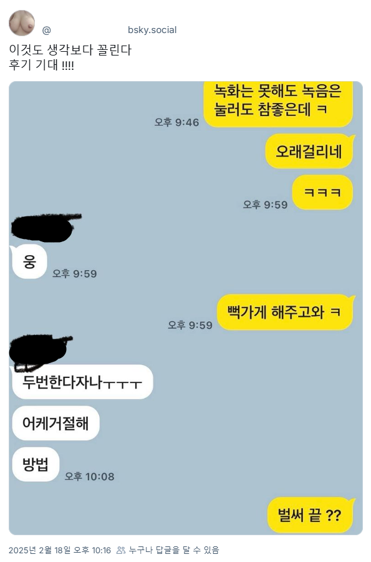The height and width of the screenshot is (562, 371).
Task: Click the '녹화는 못해도 녹음은' message bubble
Action: coord(279,104)
